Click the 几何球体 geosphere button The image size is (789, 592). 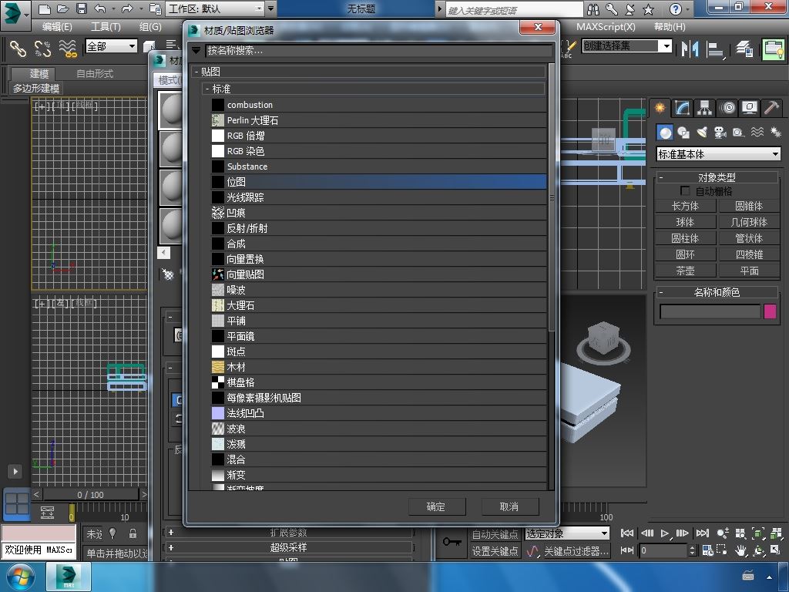[749, 222]
